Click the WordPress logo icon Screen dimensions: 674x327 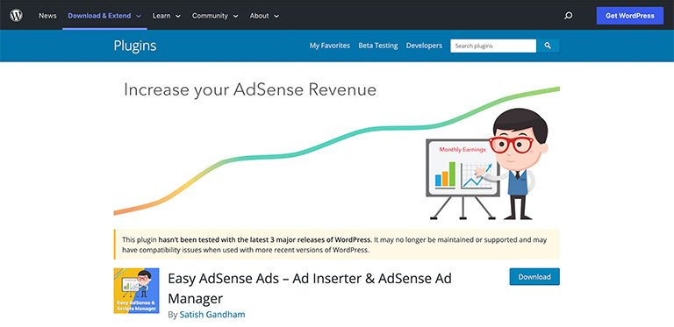pyautogui.click(x=16, y=16)
